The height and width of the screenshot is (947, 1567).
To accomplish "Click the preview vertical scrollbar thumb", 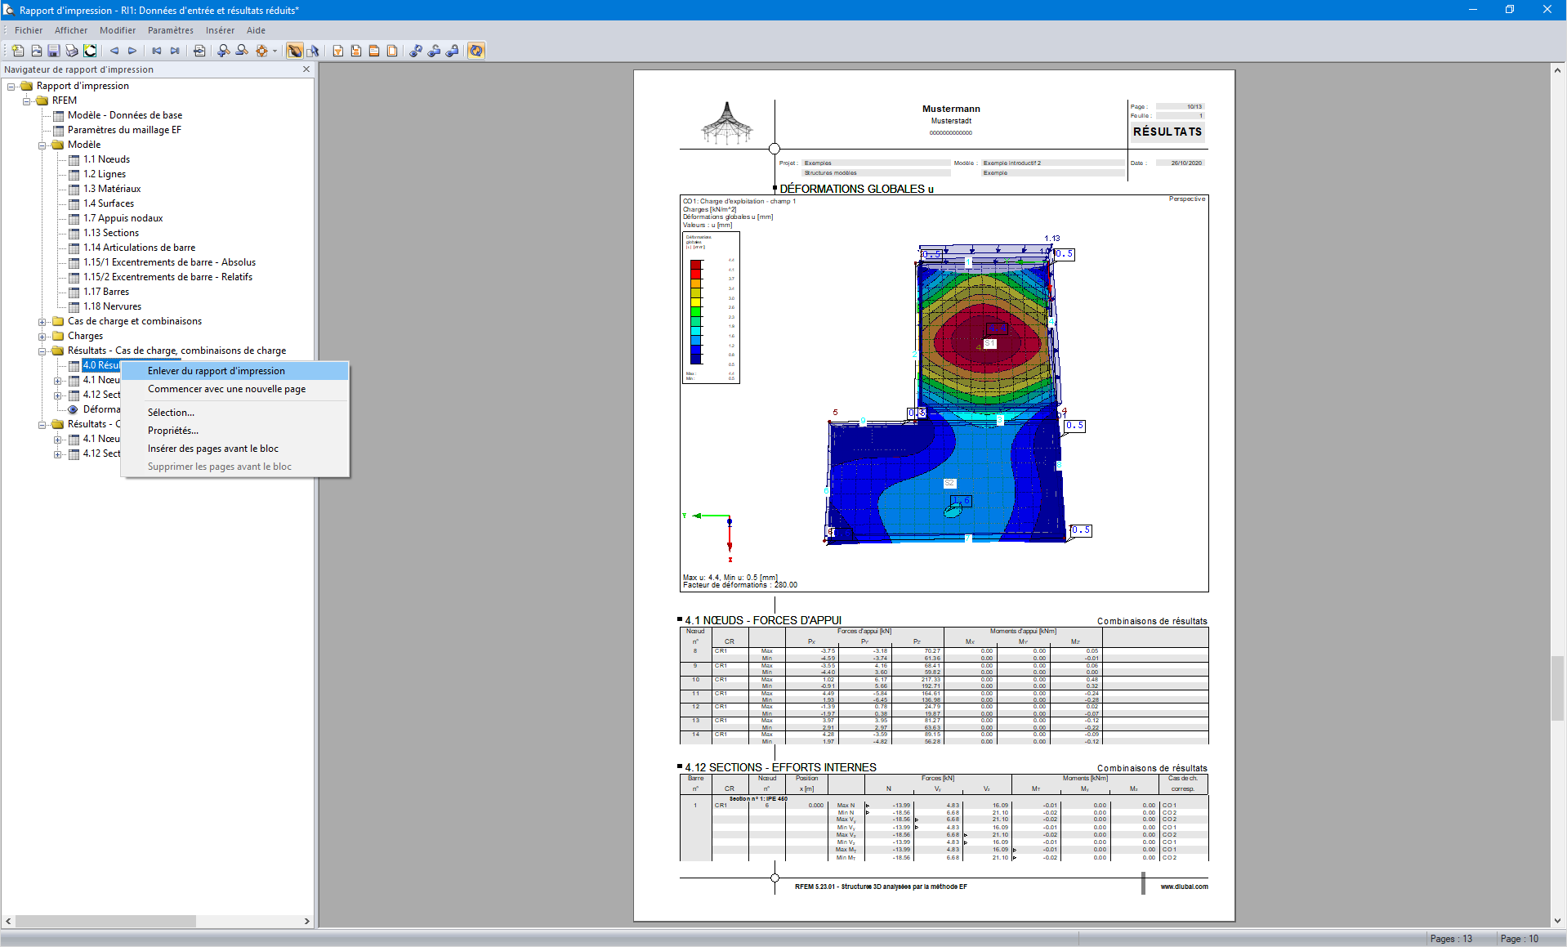I will [x=1557, y=687].
